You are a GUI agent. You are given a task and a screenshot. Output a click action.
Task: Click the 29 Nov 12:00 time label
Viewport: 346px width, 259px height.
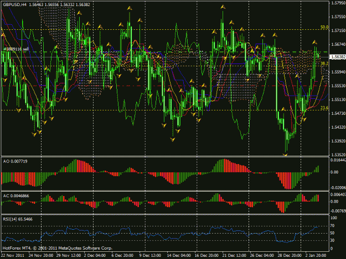[68, 256]
